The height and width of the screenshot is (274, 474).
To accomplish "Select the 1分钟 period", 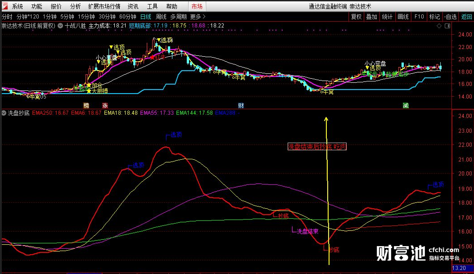I will [50, 17].
